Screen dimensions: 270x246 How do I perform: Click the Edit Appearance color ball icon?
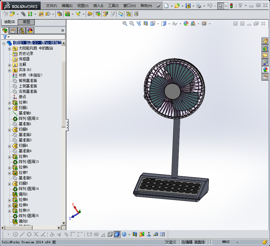pyautogui.click(x=186, y=23)
